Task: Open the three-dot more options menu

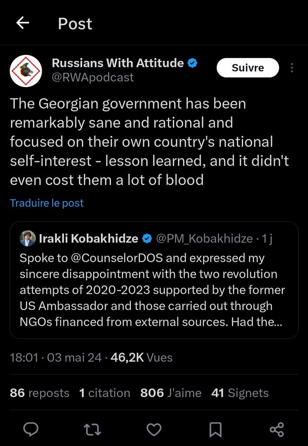Action: click(x=291, y=68)
